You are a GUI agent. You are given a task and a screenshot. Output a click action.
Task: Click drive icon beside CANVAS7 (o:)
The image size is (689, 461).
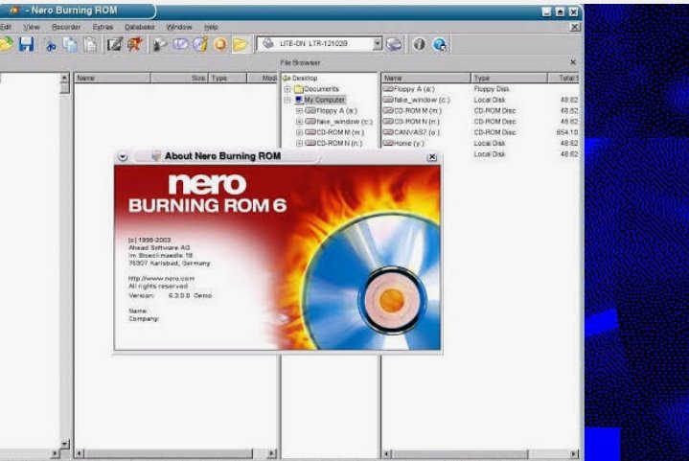(387, 132)
